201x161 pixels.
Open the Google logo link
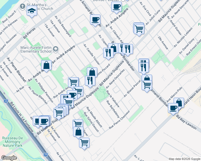tap(9, 158)
